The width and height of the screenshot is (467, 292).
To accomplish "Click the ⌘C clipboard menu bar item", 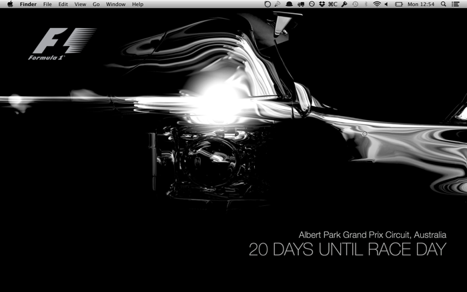I will (333, 4).
